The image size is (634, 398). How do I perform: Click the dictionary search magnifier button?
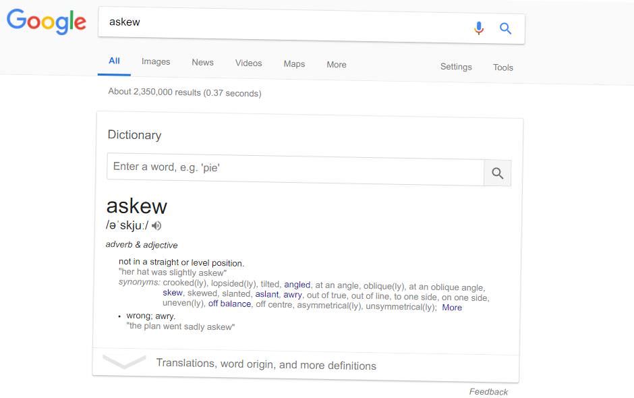pyautogui.click(x=498, y=173)
